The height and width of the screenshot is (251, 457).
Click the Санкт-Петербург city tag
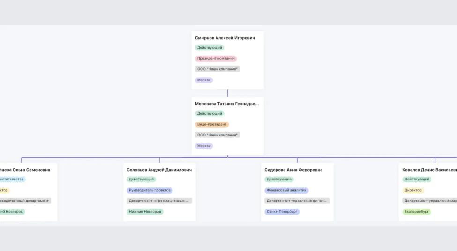pos(282,212)
